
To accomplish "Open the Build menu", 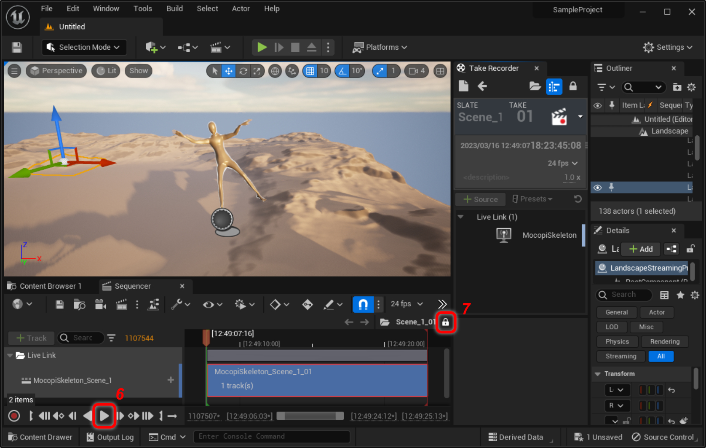I will (x=174, y=9).
